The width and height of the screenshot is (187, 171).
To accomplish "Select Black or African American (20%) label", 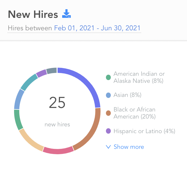I will pyautogui.click(x=135, y=113).
